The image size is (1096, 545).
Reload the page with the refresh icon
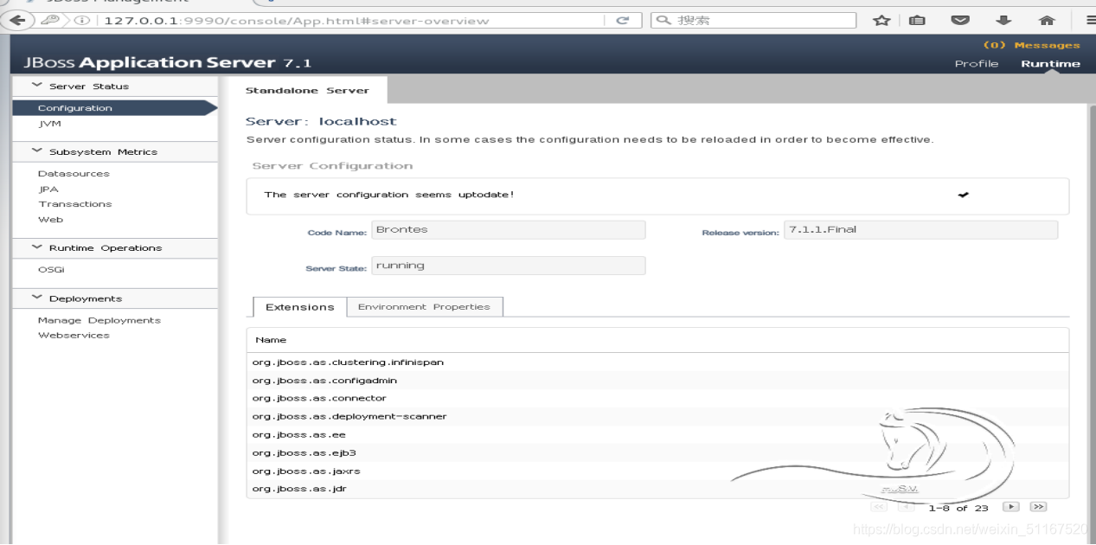pos(622,20)
